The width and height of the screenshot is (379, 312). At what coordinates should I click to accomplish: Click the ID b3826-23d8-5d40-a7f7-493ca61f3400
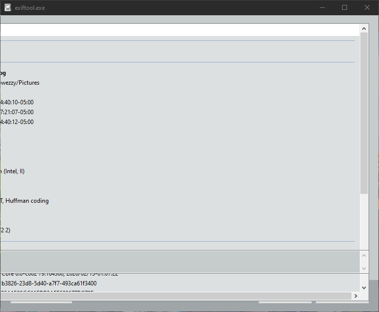click(x=49, y=283)
